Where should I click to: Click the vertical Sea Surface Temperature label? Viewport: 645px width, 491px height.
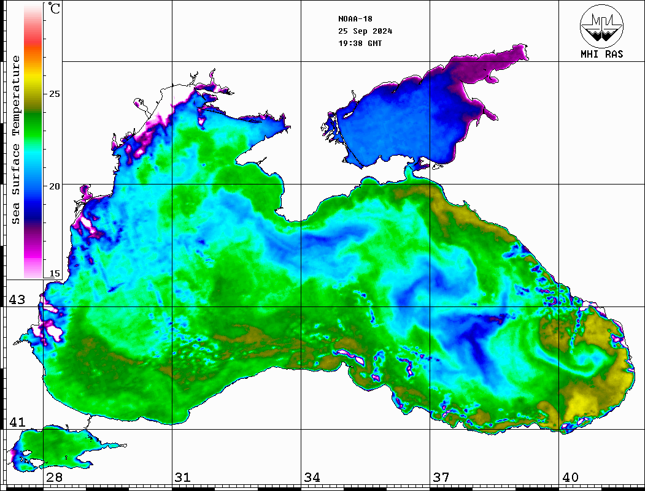pos(17,140)
